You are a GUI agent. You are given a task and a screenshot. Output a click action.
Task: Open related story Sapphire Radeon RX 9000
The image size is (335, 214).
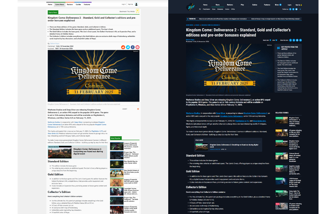[x=288, y=170]
